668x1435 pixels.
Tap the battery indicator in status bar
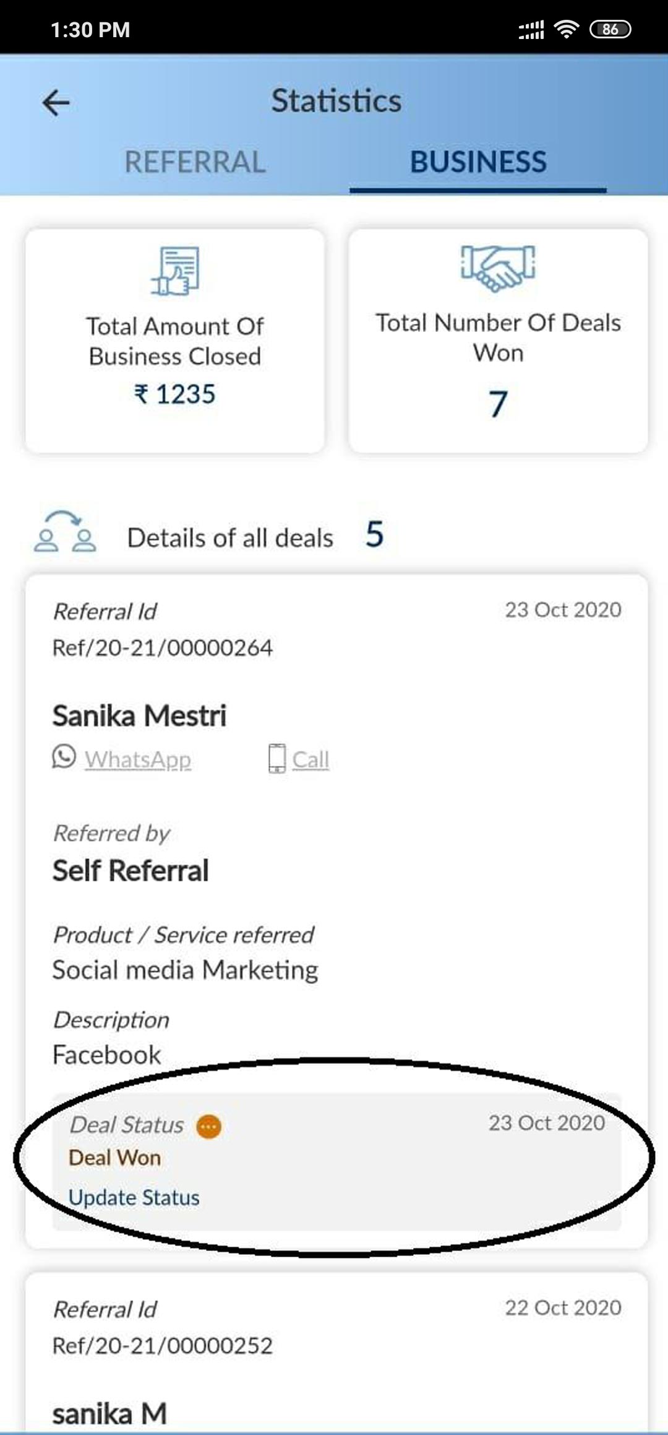click(x=610, y=29)
